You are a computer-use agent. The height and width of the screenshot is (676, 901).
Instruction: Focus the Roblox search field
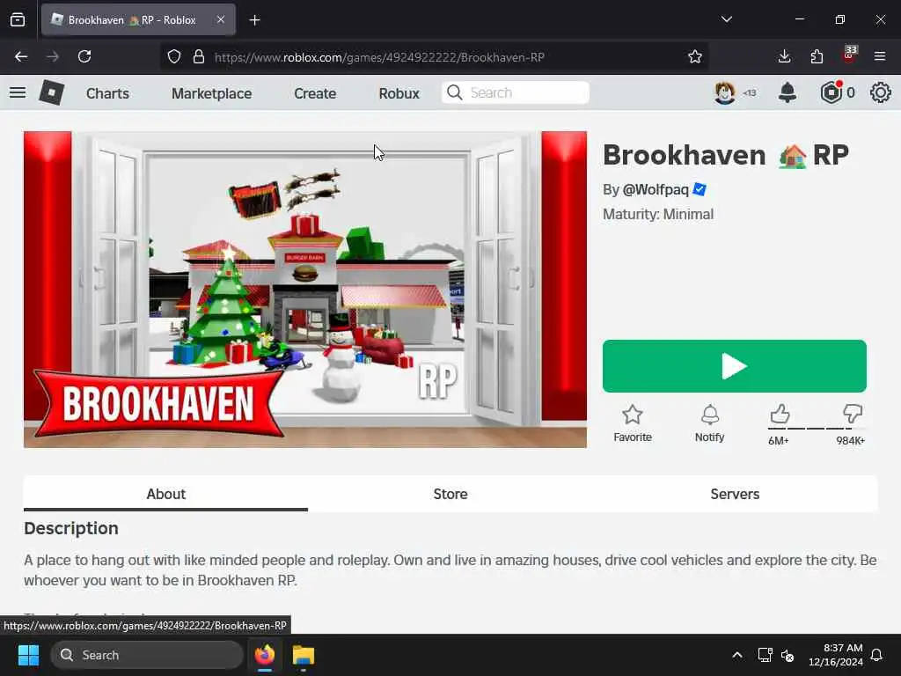tap(516, 92)
